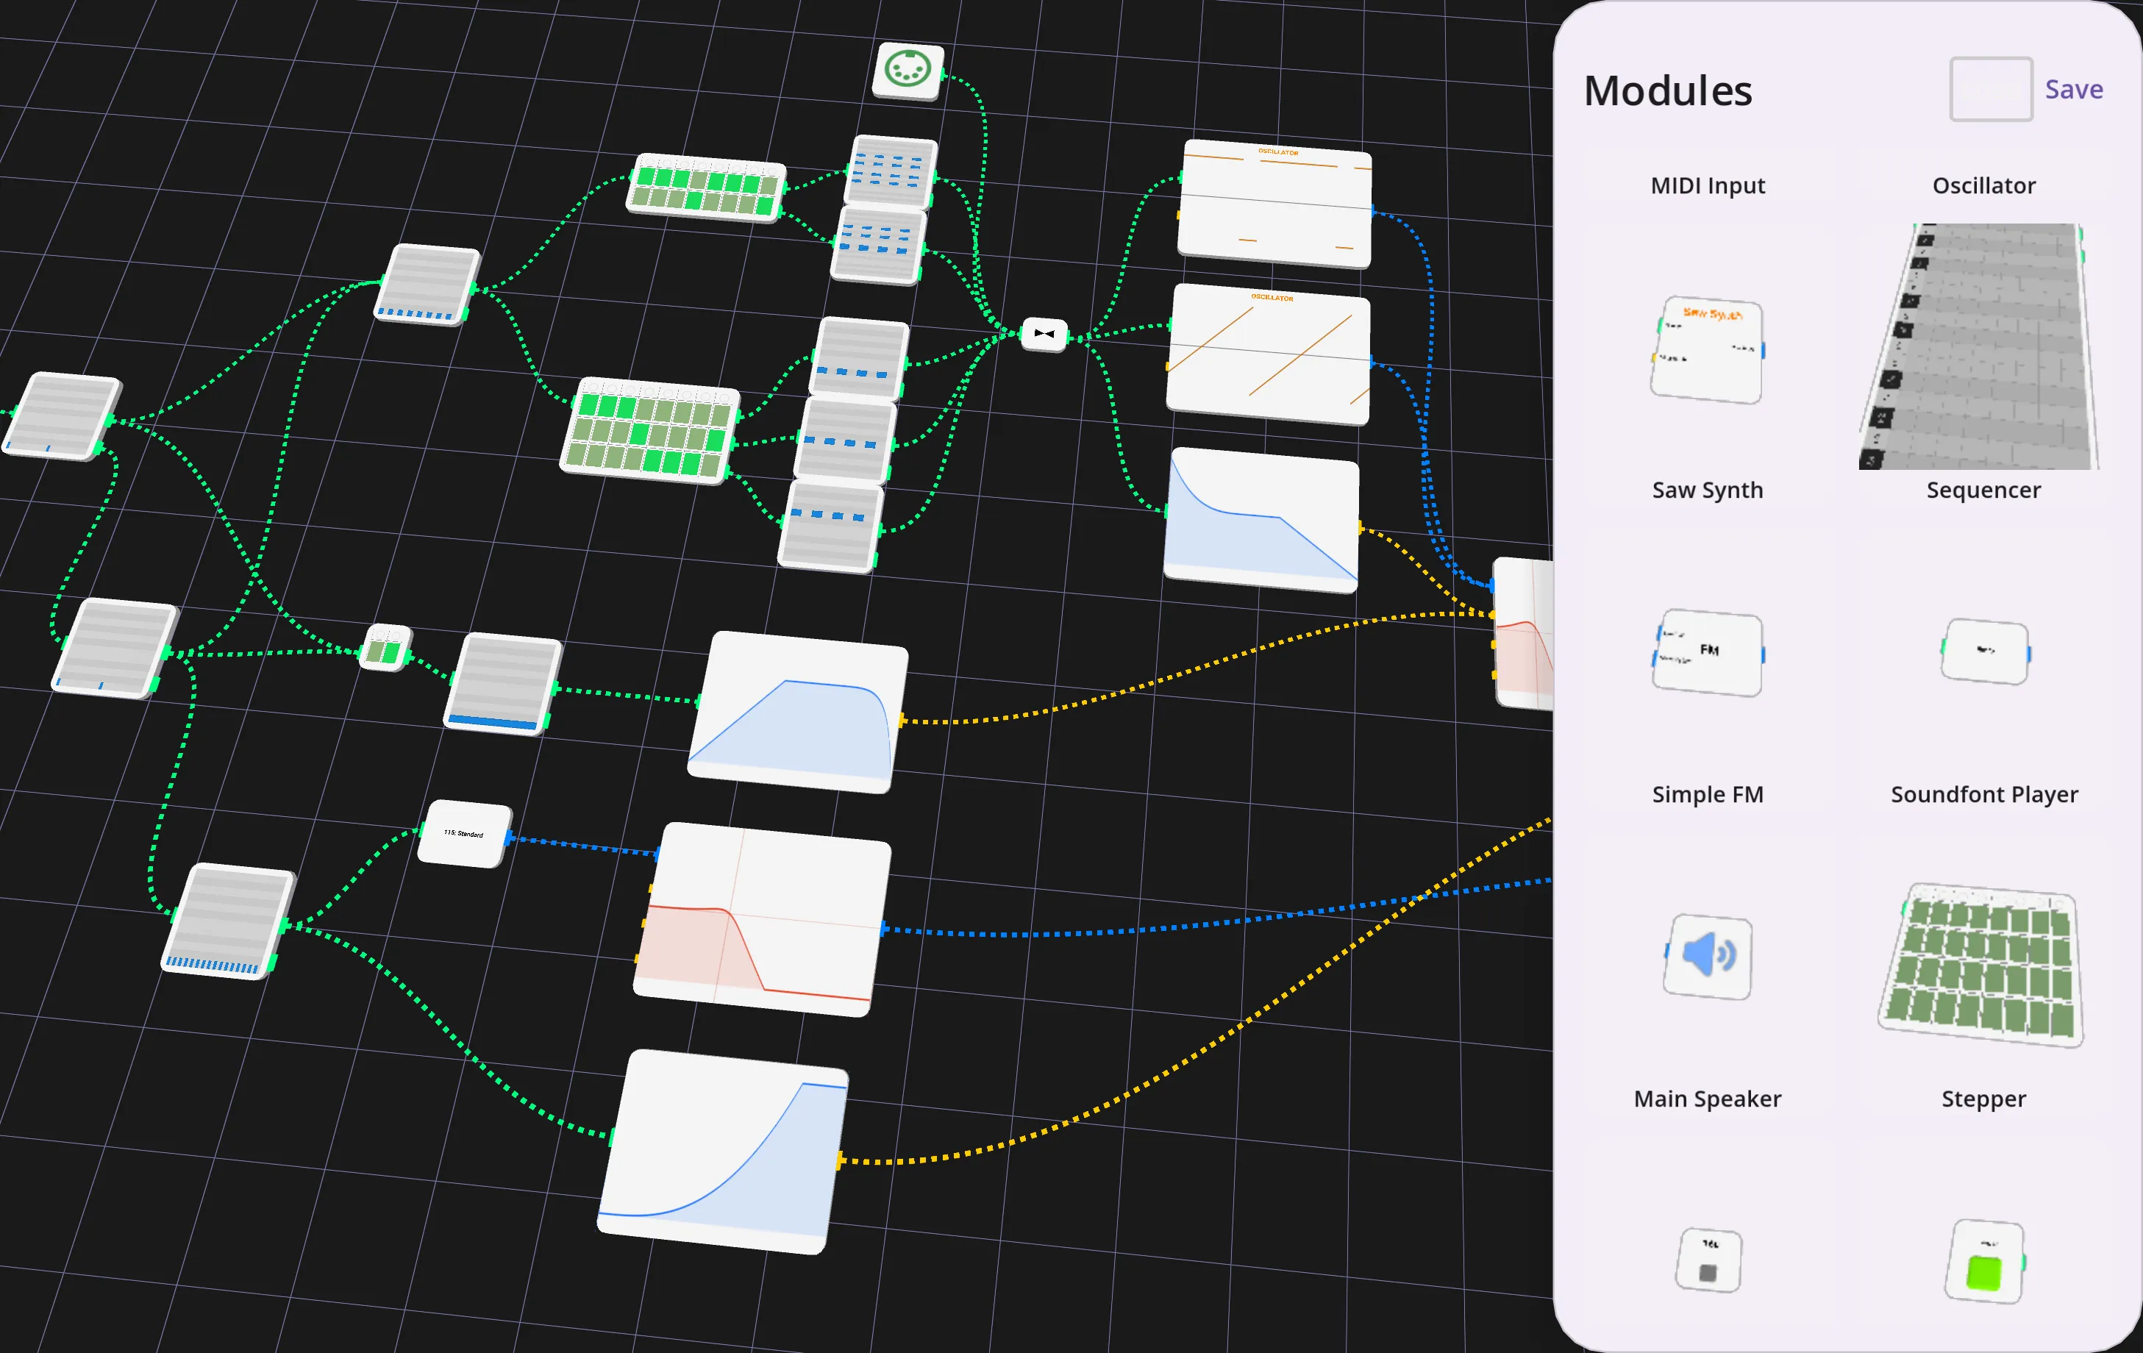This screenshot has height=1353, width=2143.
Task: Select the bright green button module
Action: (x=1985, y=1261)
